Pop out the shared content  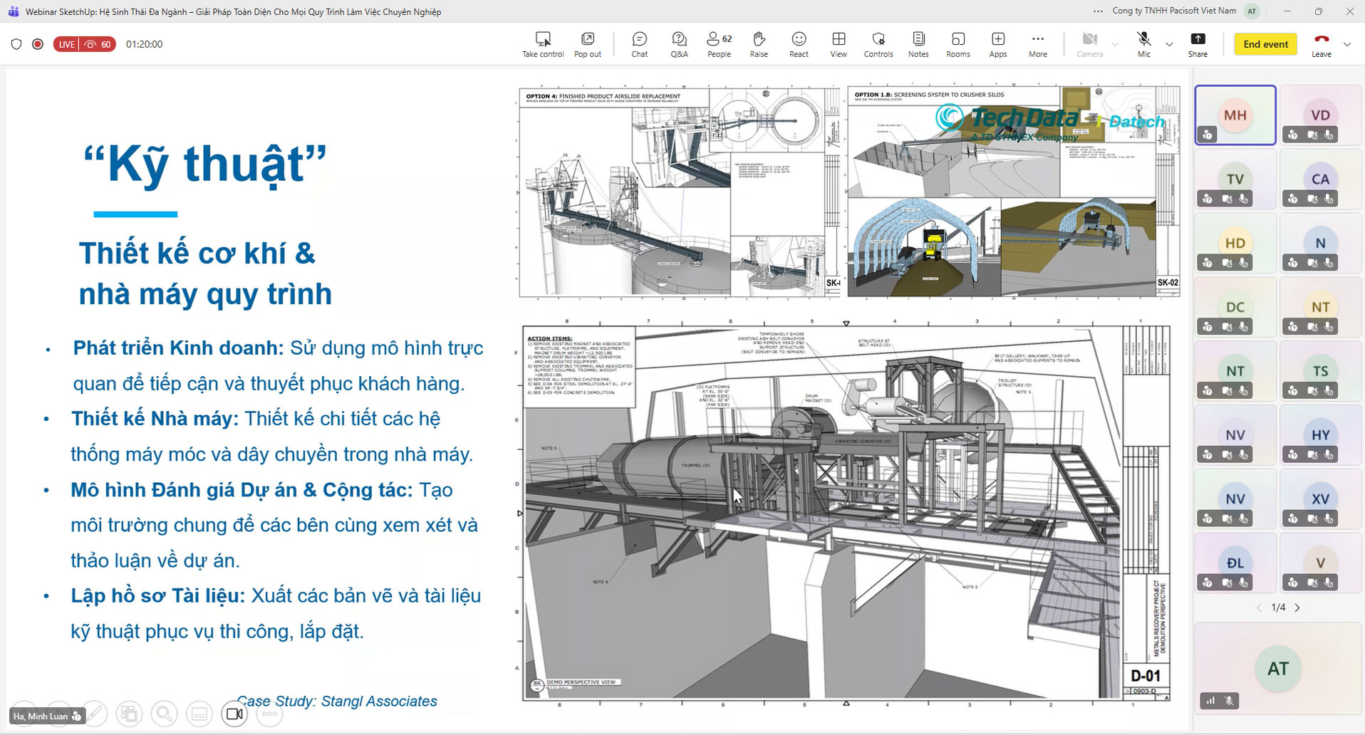tap(588, 43)
